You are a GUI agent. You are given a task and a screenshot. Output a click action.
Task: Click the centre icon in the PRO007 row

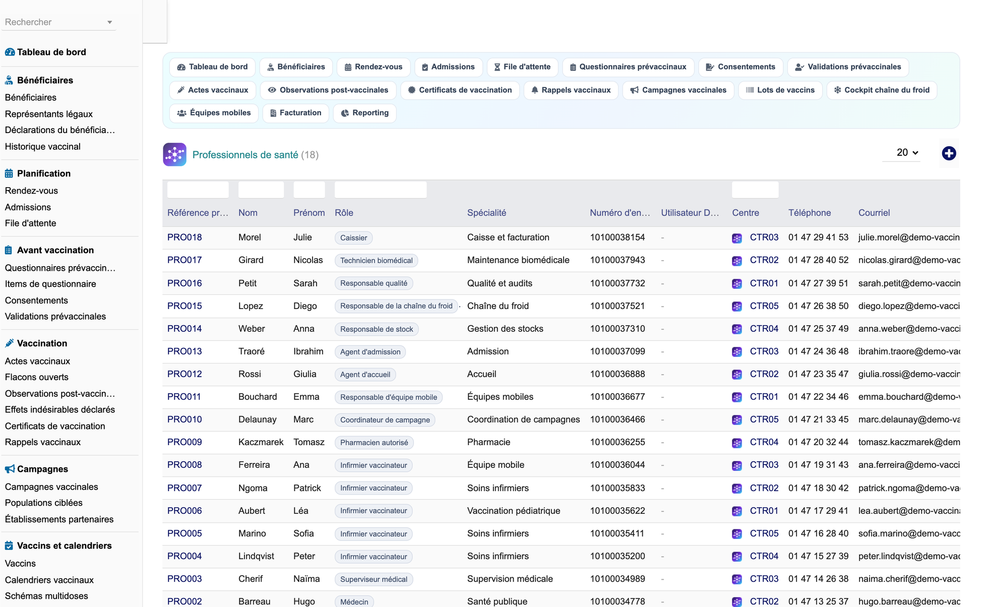click(737, 489)
